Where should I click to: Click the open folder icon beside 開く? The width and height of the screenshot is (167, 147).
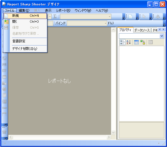pyautogui.click(x=6, y=22)
